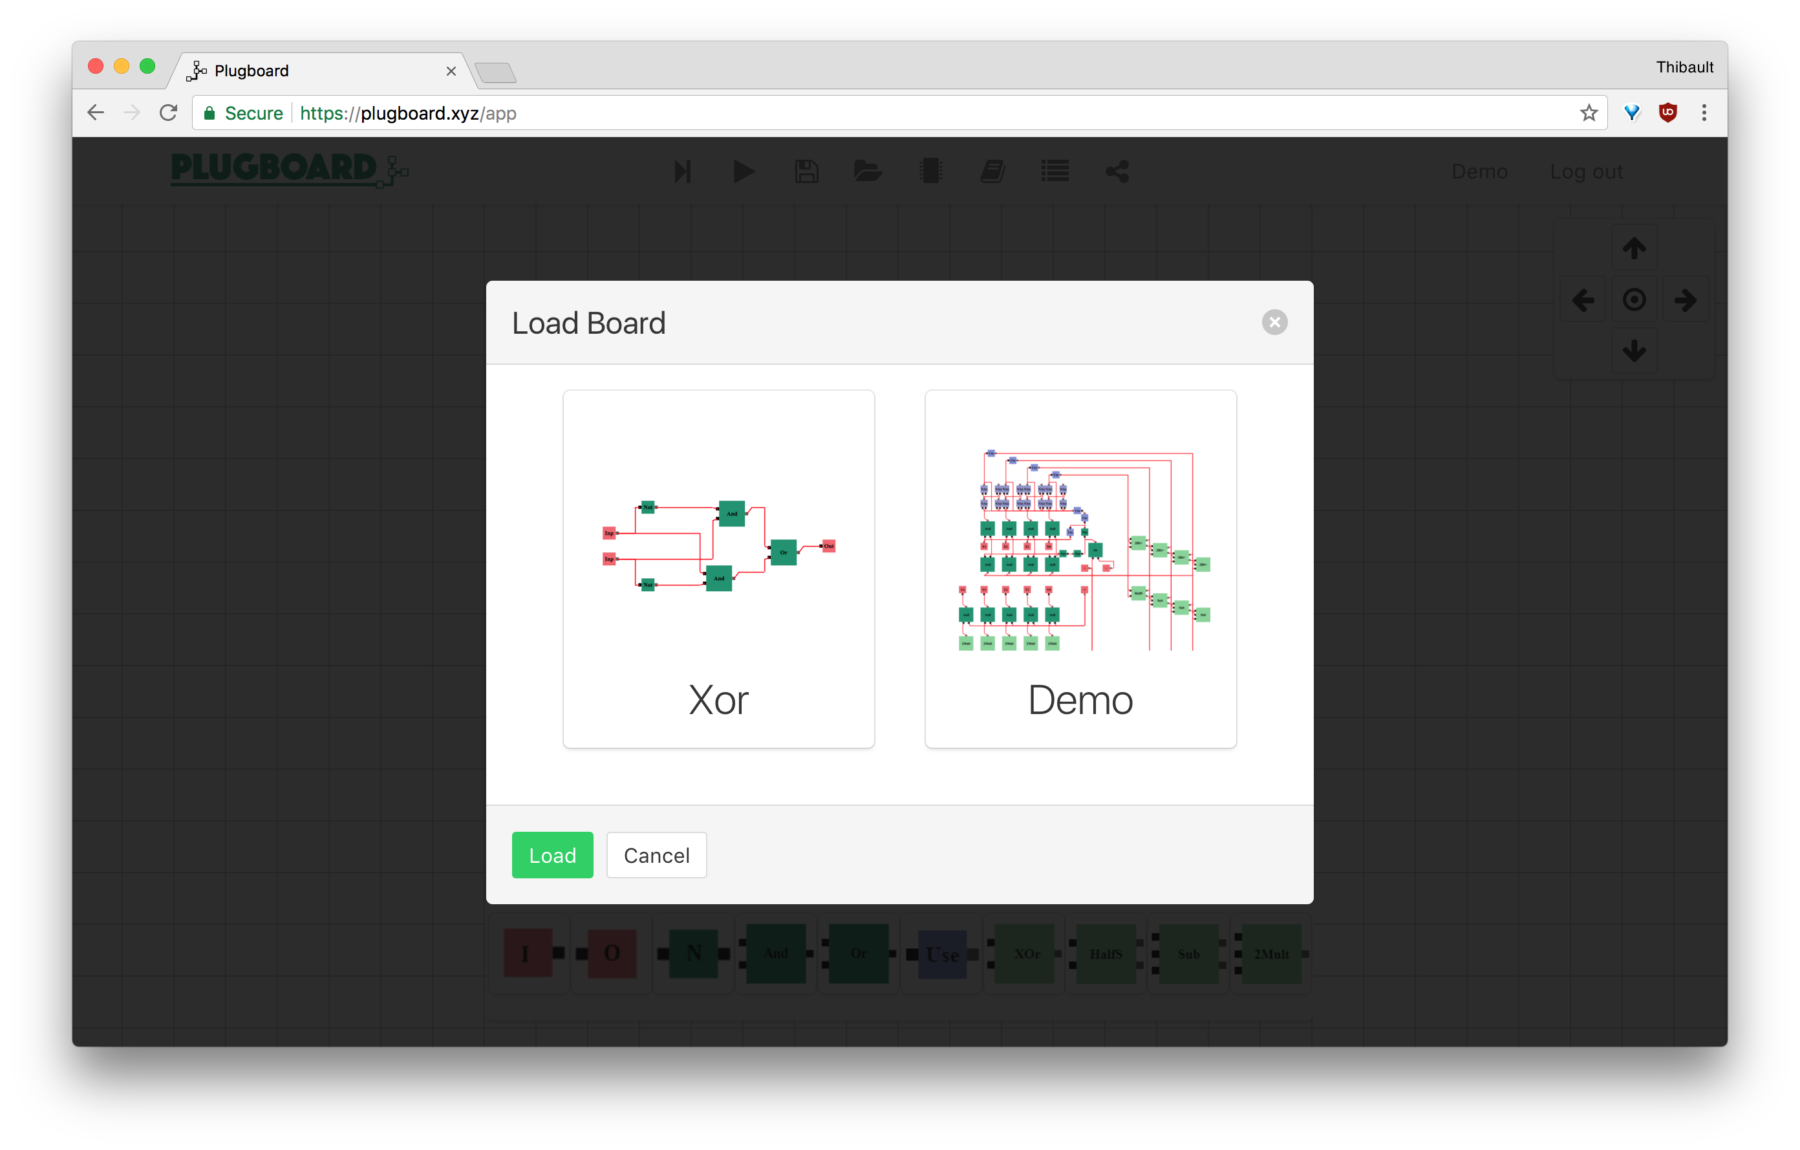1800x1150 pixels.
Task: Select the Demo board thumbnail
Action: pyautogui.click(x=1080, y=569)
